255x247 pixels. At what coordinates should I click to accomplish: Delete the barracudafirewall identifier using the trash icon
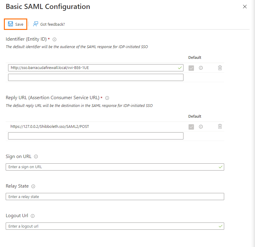[220, 68]
